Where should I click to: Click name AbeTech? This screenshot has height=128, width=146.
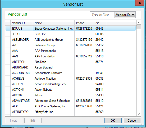(x=40, y=62)
